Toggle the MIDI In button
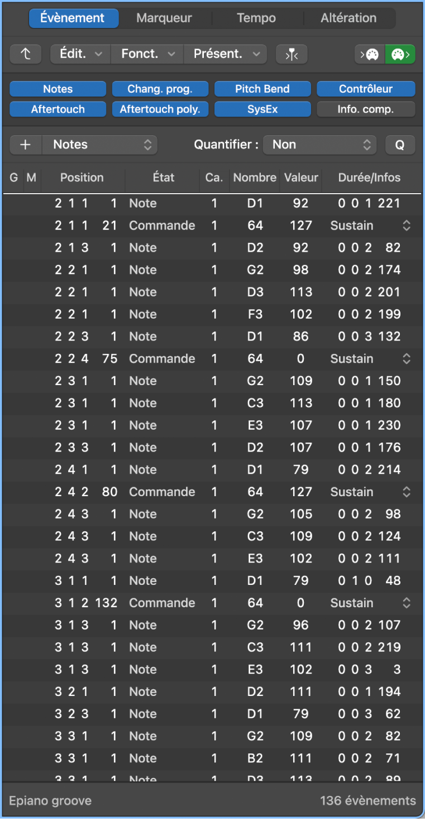 370,54
